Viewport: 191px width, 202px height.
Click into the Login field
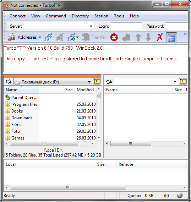126,26
